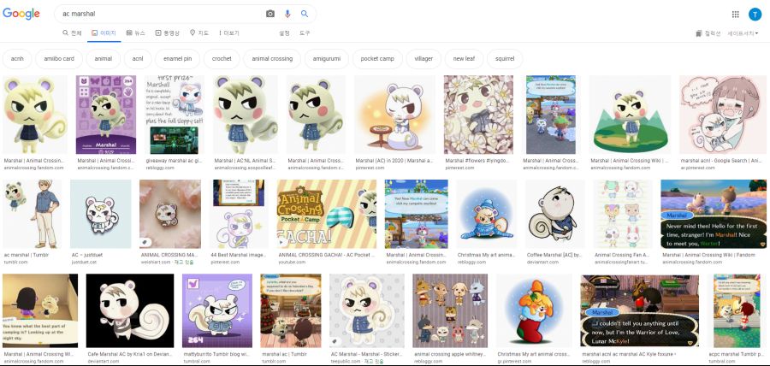Viewport: 770px width, 366px height.
Task: Open the Google apps grid
Action: click(735, 15)
